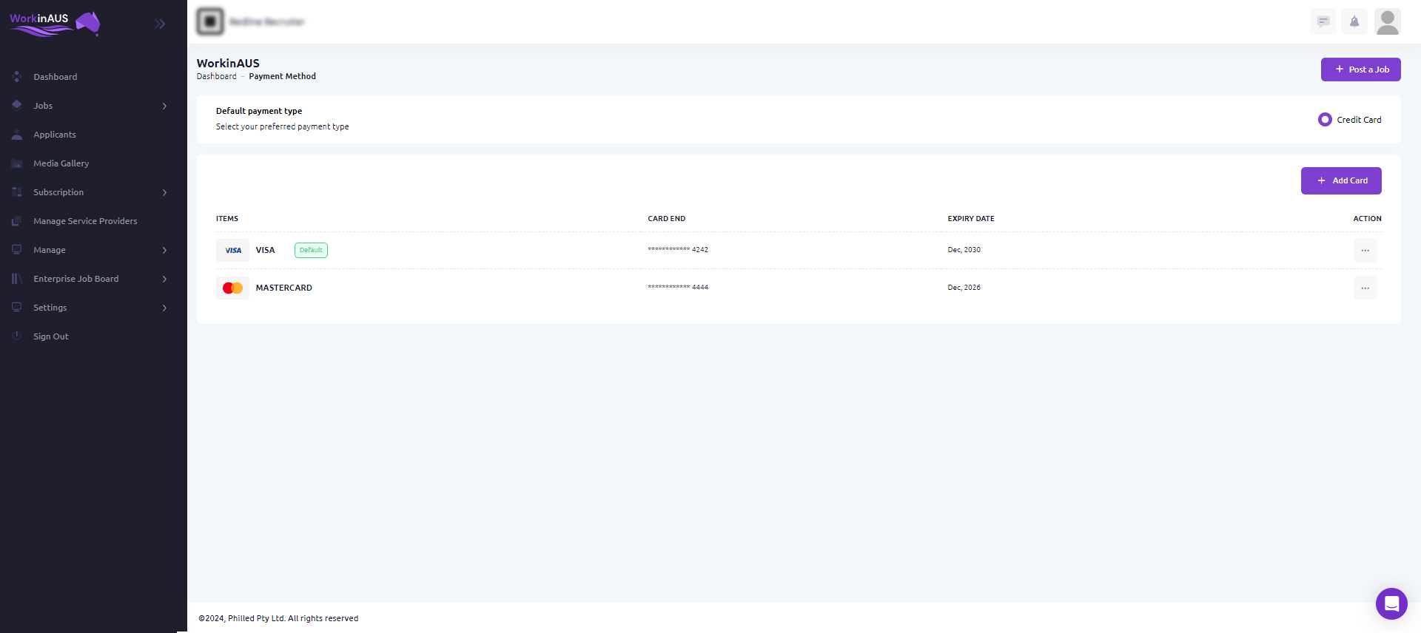The width and height of the screenshot is (1421, 633).
Task: Expand the Manage submenu chevron
Action: point(164,250)
